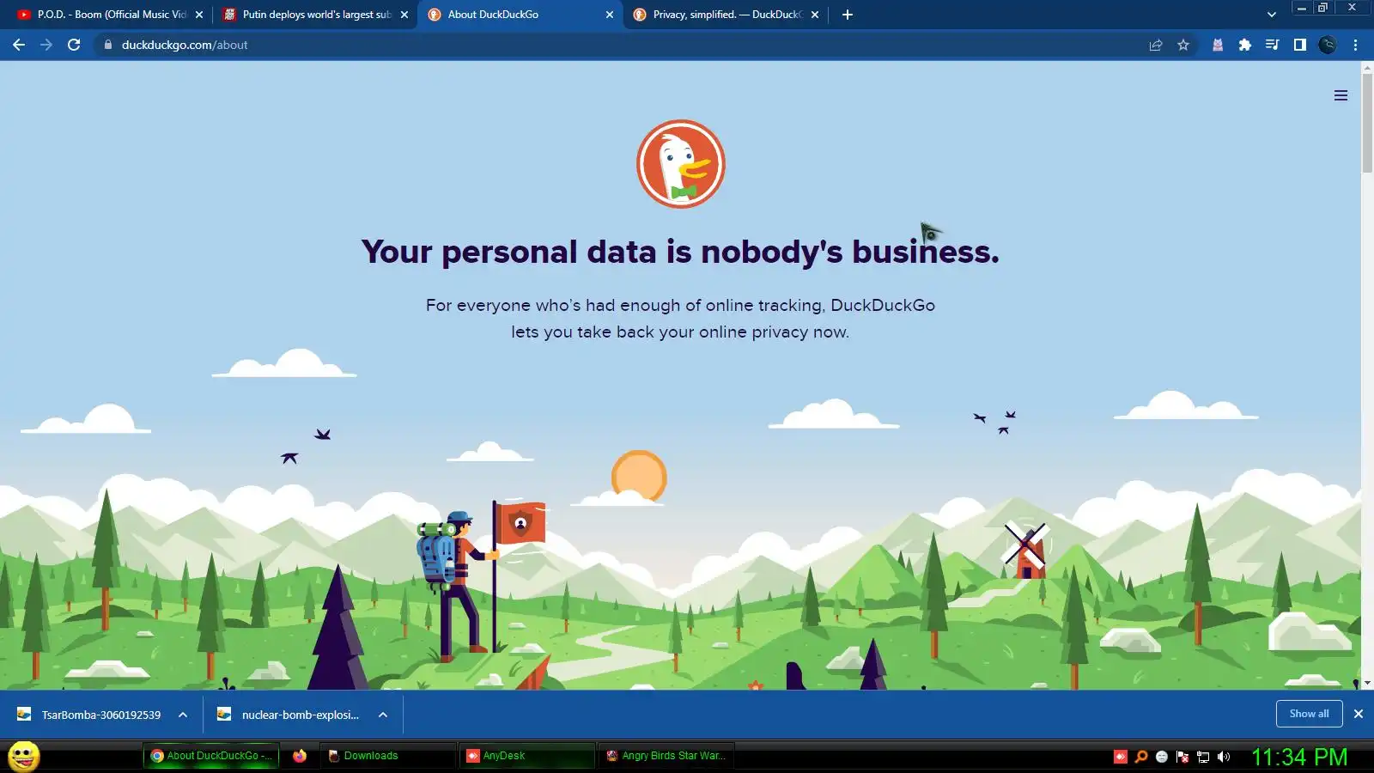This screenshot has width=1374, height=773.
Task: Open the page hamburger menu
Action: click(x=1341, y=95)
